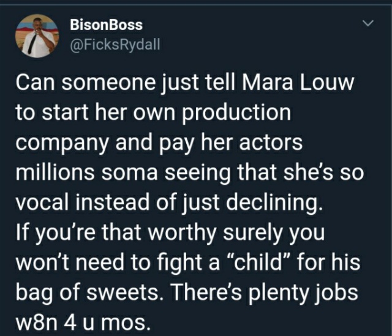Click the word millions in tweet text

click(x=55, y=172)
